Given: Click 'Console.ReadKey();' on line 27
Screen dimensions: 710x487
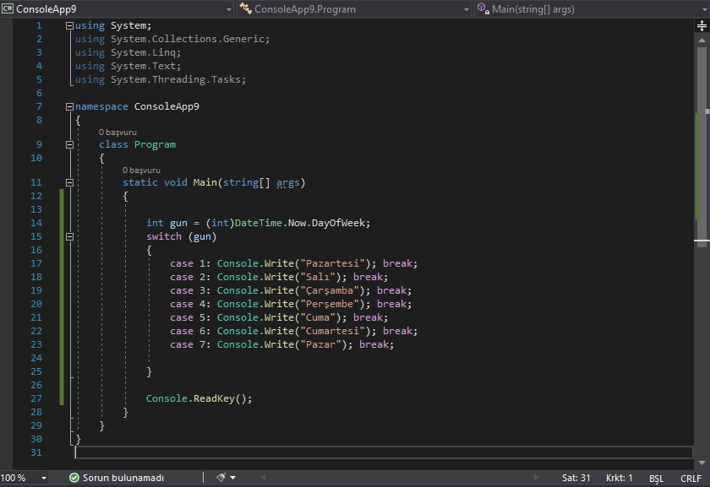Looking at the screenshot, I should tap(199, 398).
